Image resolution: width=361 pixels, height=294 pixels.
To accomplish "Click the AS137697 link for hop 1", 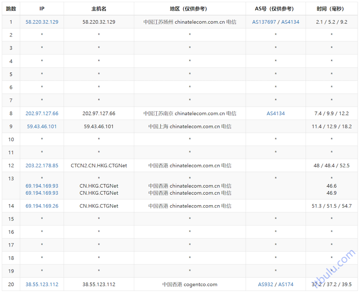I will click(x=263, y=22).
